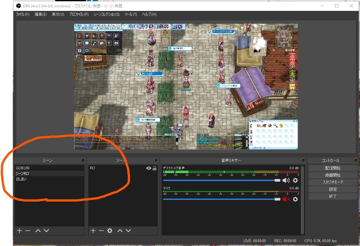Click the REC: 00:00:00 status text
Viewport: 360px width, 246px height.
285,241
